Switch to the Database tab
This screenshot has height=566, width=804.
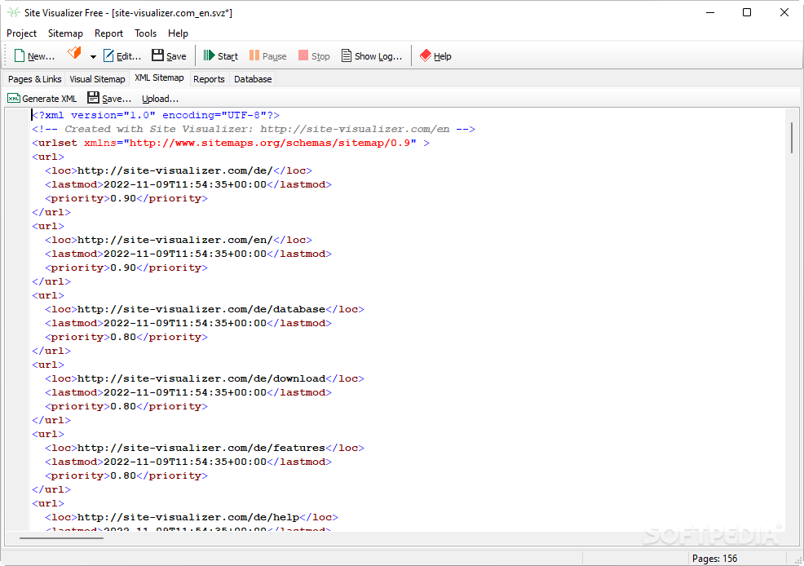click(253, 79)
